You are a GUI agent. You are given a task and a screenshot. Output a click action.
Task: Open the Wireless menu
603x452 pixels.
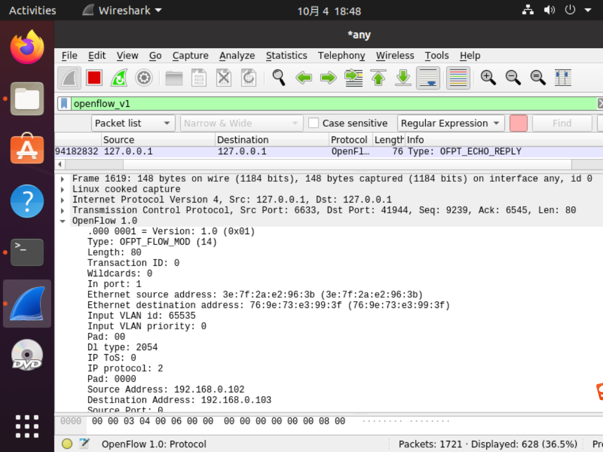395,55
